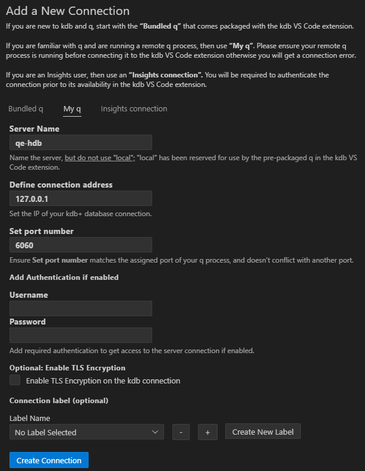Click the port number field showing 6060
Viewport: 365px width, 471px height.
point(81,245)
